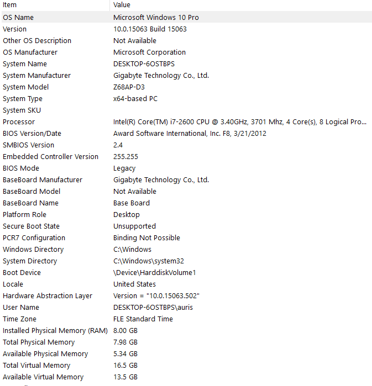Select the SMBIOS Version row

[187, 145]
